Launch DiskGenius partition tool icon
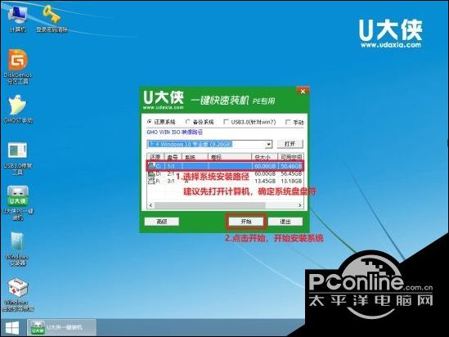Viewport: 449px width, 337px height. tap(18, 67)
